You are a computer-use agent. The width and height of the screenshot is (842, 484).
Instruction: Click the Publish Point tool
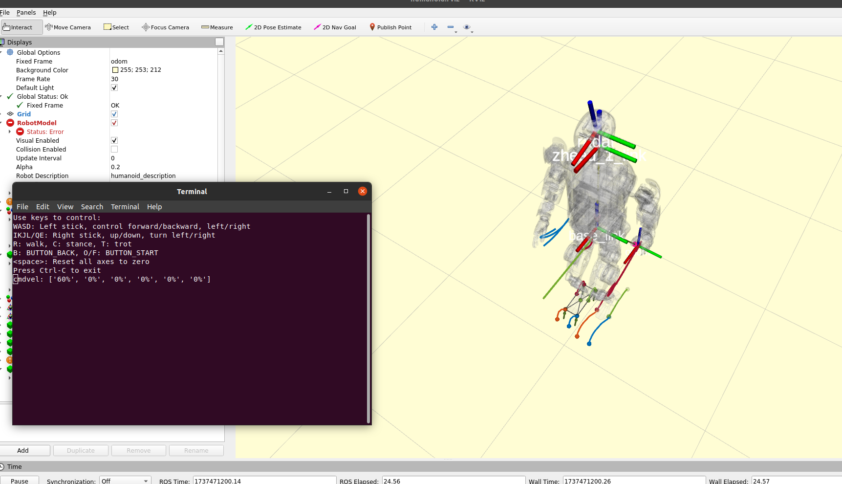click(x=390, y=27)
